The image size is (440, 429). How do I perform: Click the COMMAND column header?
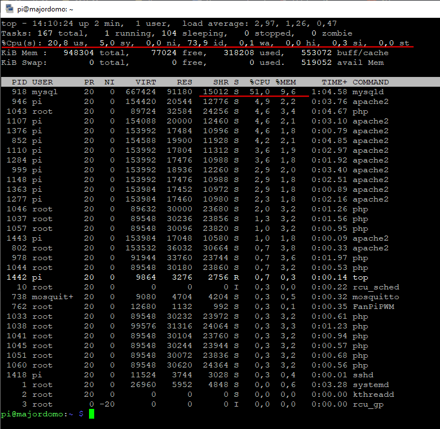click(x=370, y=82)
